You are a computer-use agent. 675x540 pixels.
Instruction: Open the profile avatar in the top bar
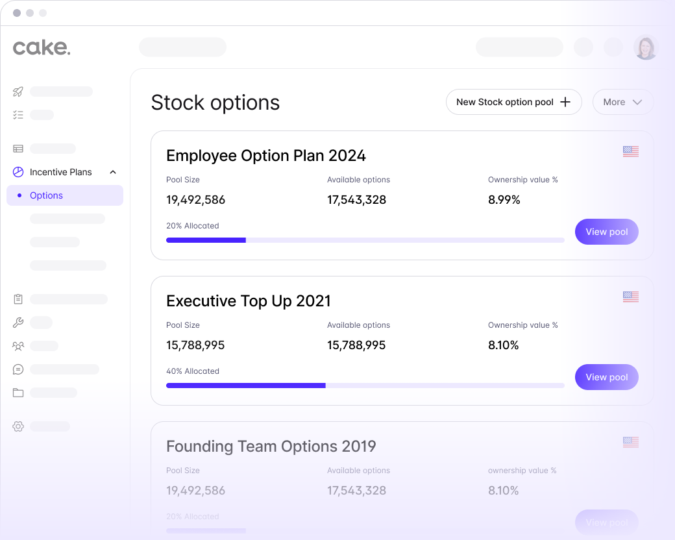tap(646, 47)
